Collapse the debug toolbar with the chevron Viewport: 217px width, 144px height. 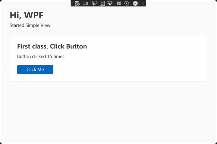click(143, 3)
